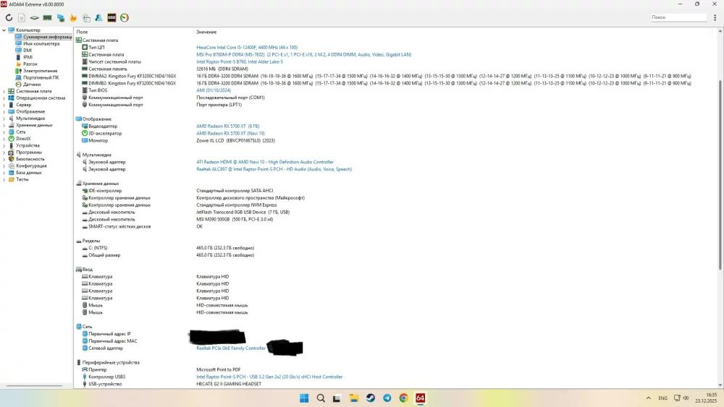Open Steam from the taskbar
The width and height of the screenshot is (724, 407).
click(370, 398)
